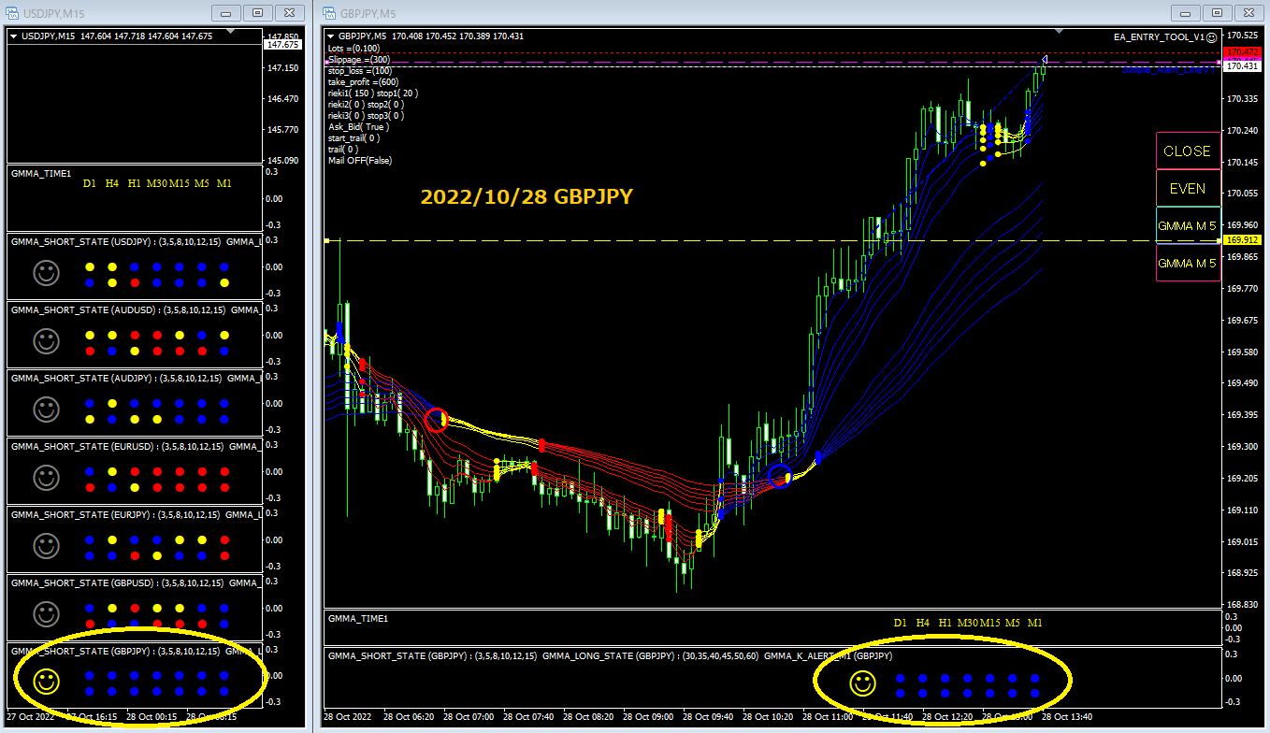Viewport: 1270px width, 733px height.
Task: Open the GBPJPY,M5 window system icon
Action: click(x=329, y=13)
